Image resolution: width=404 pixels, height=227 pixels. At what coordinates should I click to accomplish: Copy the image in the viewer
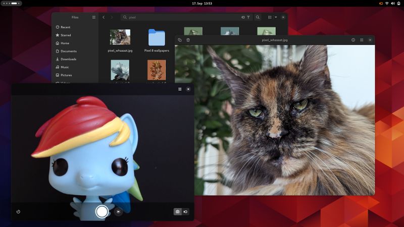pyautogui.click(x=180, y=40)
